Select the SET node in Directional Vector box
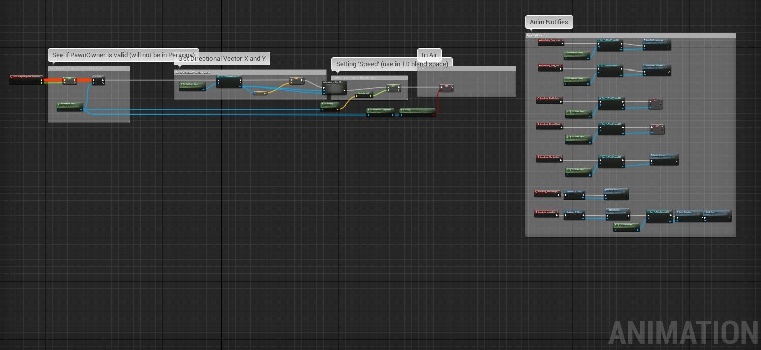This screenshot has height=350, width=761. pos(297,81)
